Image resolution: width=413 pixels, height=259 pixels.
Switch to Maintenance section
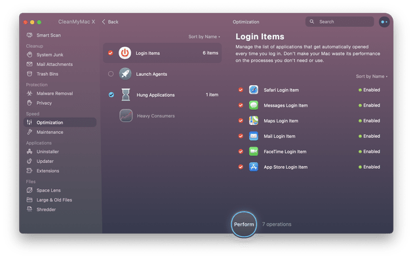[60, 132]
